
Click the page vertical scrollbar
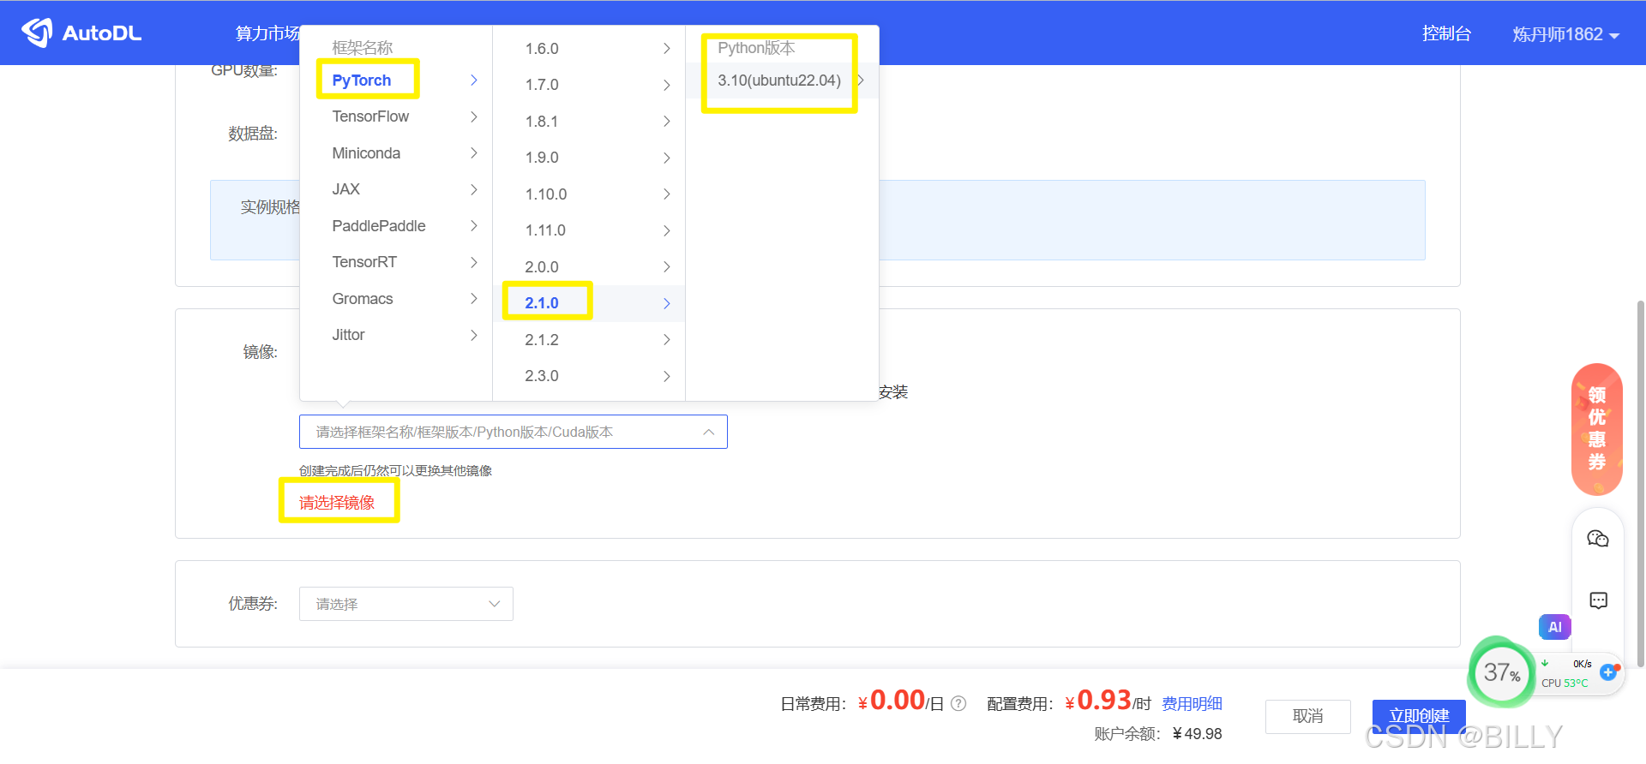point(1641,484)
